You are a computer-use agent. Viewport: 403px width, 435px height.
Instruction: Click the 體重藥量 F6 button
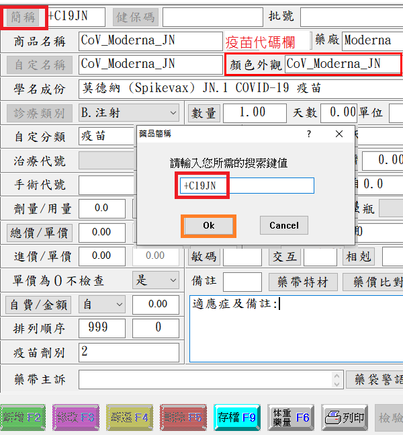[290, 418]
